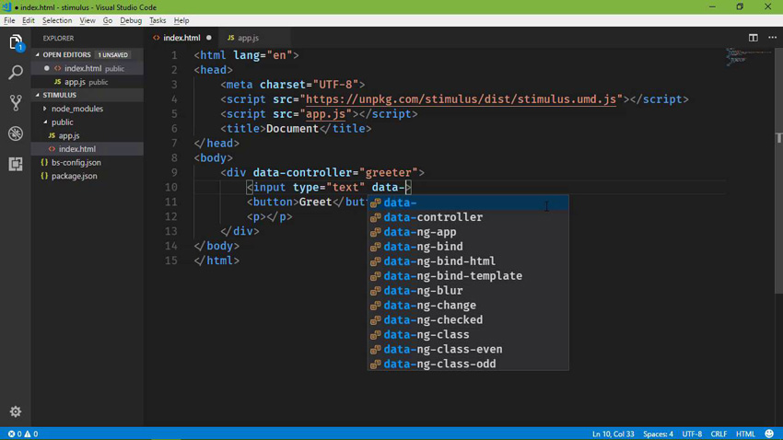Open the Help menu
Viewport: 783px width, 440px height.
tap(181, 20)
